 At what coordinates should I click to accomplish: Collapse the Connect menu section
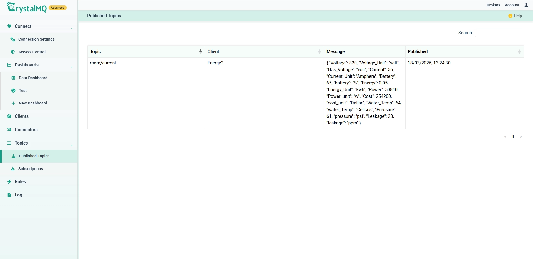(72, 29)
